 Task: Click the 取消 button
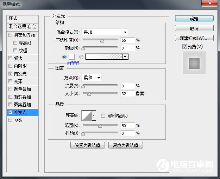pos(194,28)
